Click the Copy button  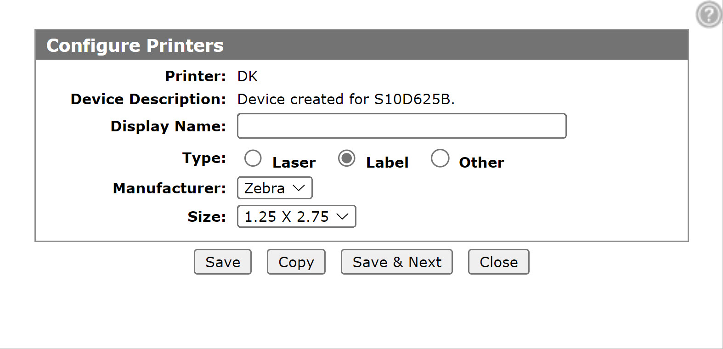pos(296,262)
